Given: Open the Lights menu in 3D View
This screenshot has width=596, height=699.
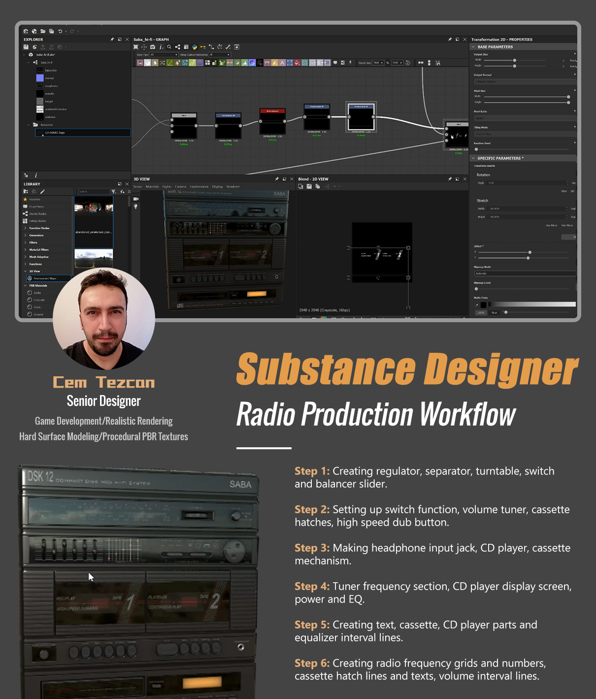Looking at the screenshot, I should pyautogui.click(x=167, y=187).
